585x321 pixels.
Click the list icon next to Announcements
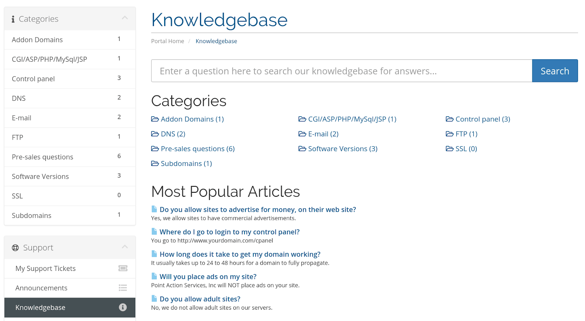(x=123, y=288)
